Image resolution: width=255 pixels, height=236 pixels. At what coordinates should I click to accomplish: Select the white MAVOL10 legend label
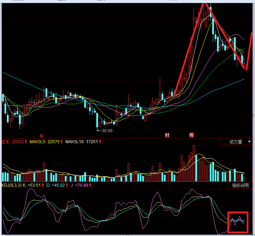click(82, 142)
